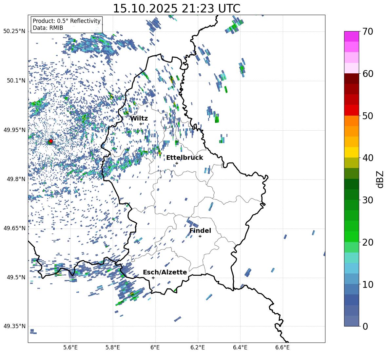Pick the bright red swatch just above 50 dBZ

point(351,110)
